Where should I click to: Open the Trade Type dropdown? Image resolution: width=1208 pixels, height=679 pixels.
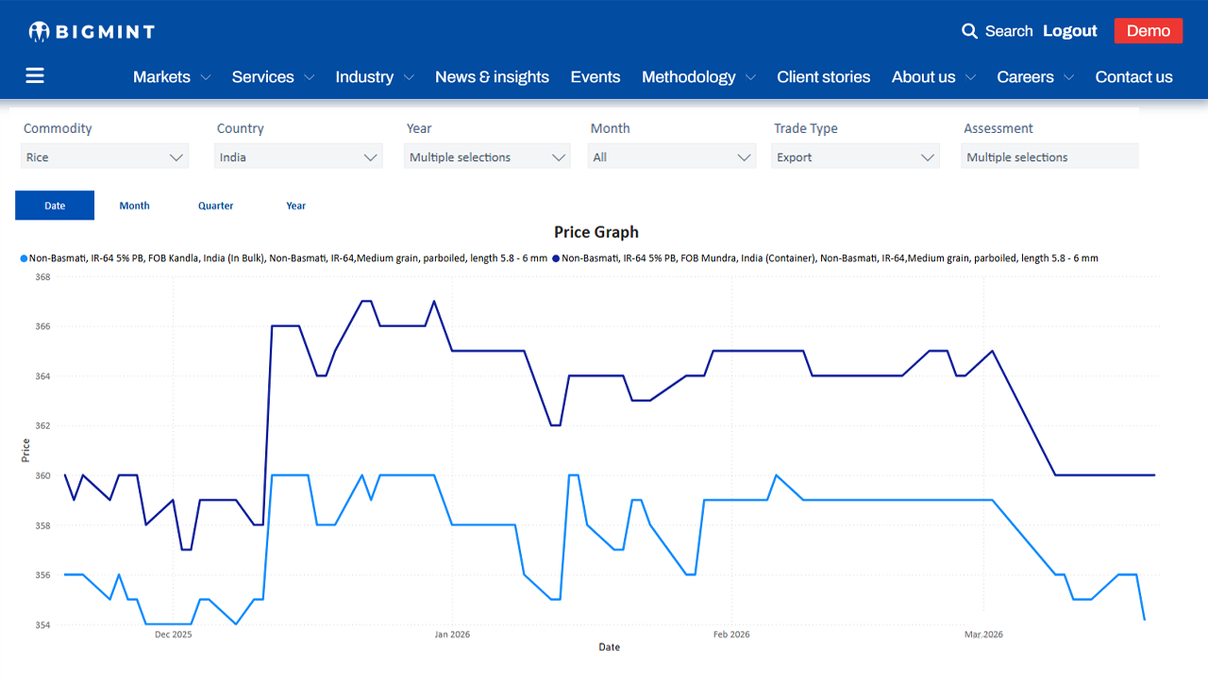855,157
